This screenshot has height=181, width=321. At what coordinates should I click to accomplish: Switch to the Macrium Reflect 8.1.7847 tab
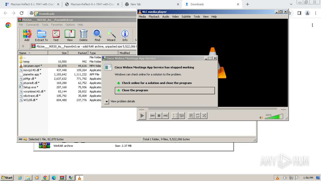tap(32, 4)
